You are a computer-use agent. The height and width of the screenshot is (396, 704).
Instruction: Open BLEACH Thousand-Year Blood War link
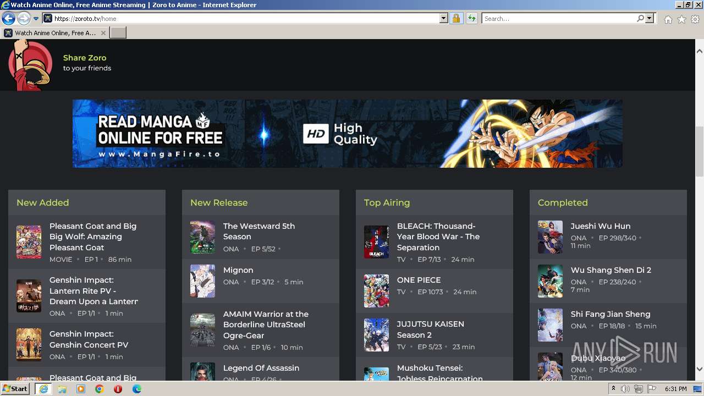click(438, 237)
